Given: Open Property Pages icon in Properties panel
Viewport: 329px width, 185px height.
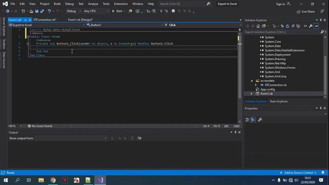Looking at the screenshot, I should [x=260, y=120].
